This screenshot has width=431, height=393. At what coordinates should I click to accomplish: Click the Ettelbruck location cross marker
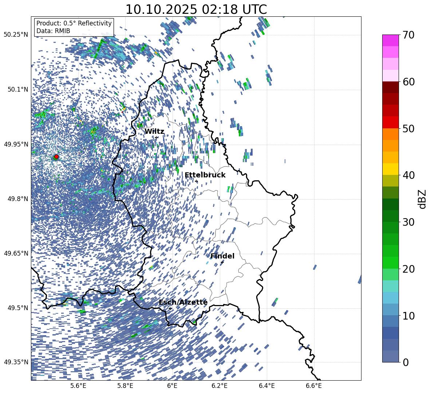pos(196,181)
